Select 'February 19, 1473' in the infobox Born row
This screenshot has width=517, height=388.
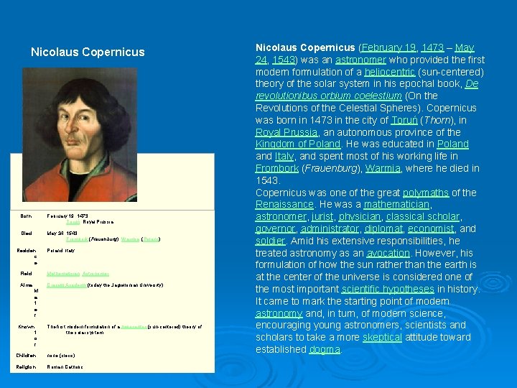[67, 216]
